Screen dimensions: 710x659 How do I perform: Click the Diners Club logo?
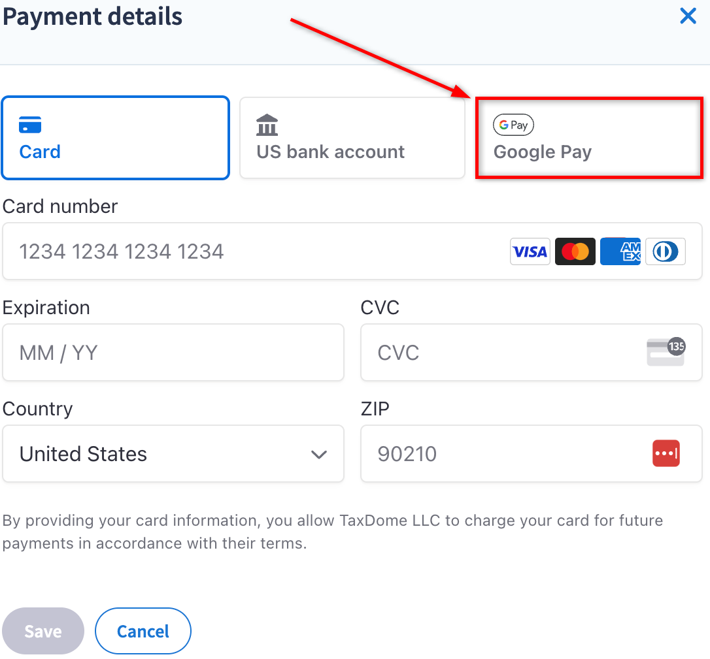click(665, 251)
